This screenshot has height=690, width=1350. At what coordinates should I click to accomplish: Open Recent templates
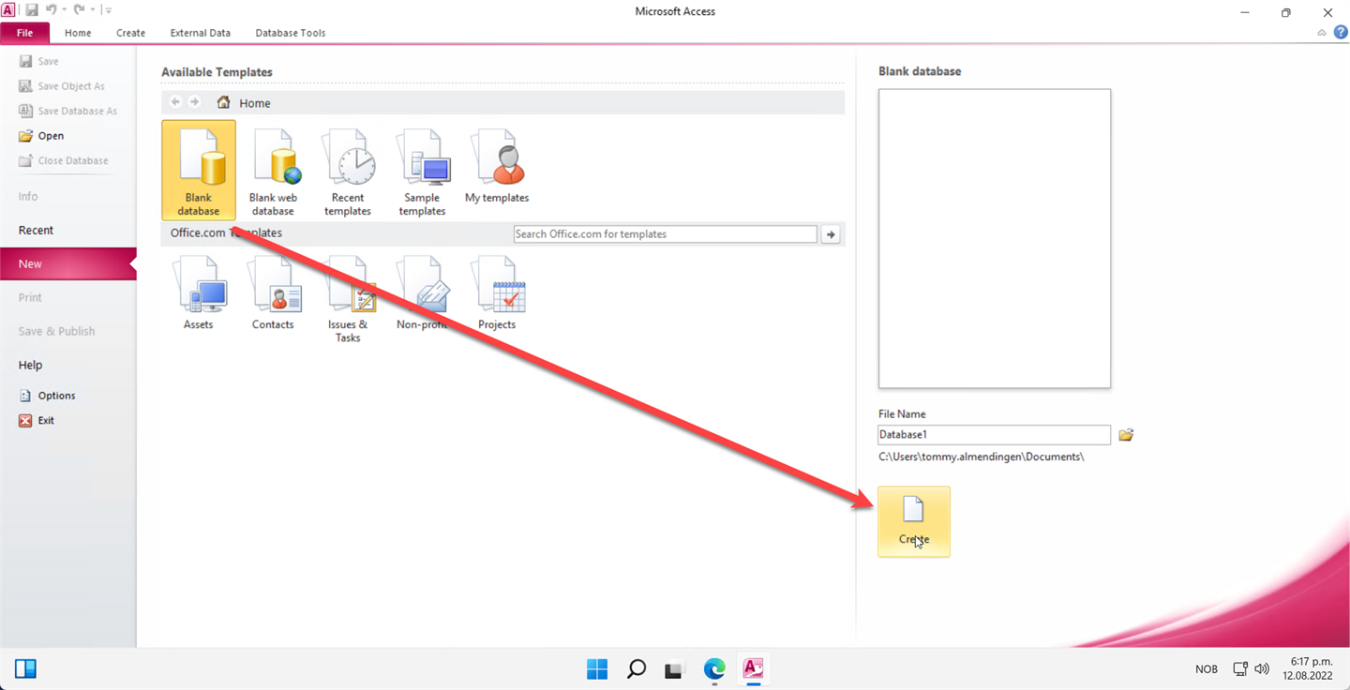pos(348,171)
